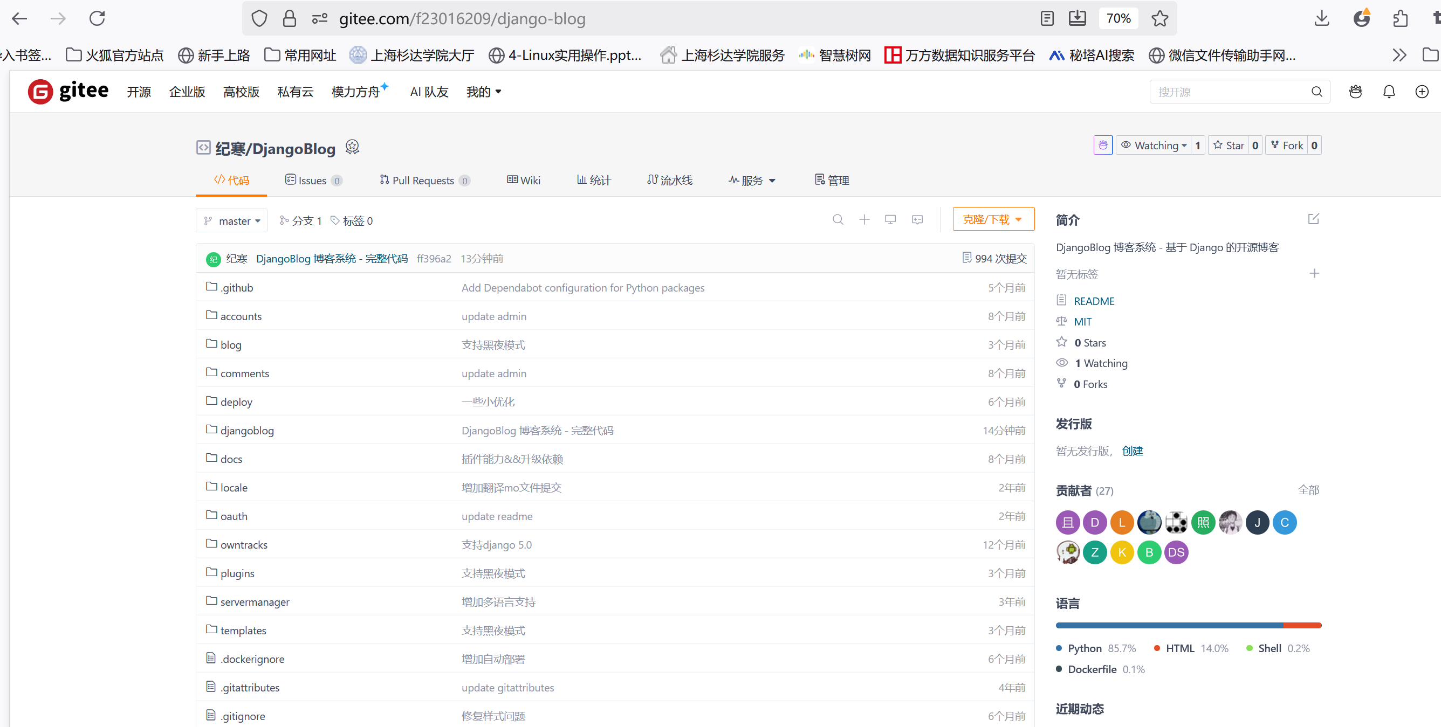Click the plus icon to add file
Viewport: 1441px width, 727px height.
coord(864,219)
